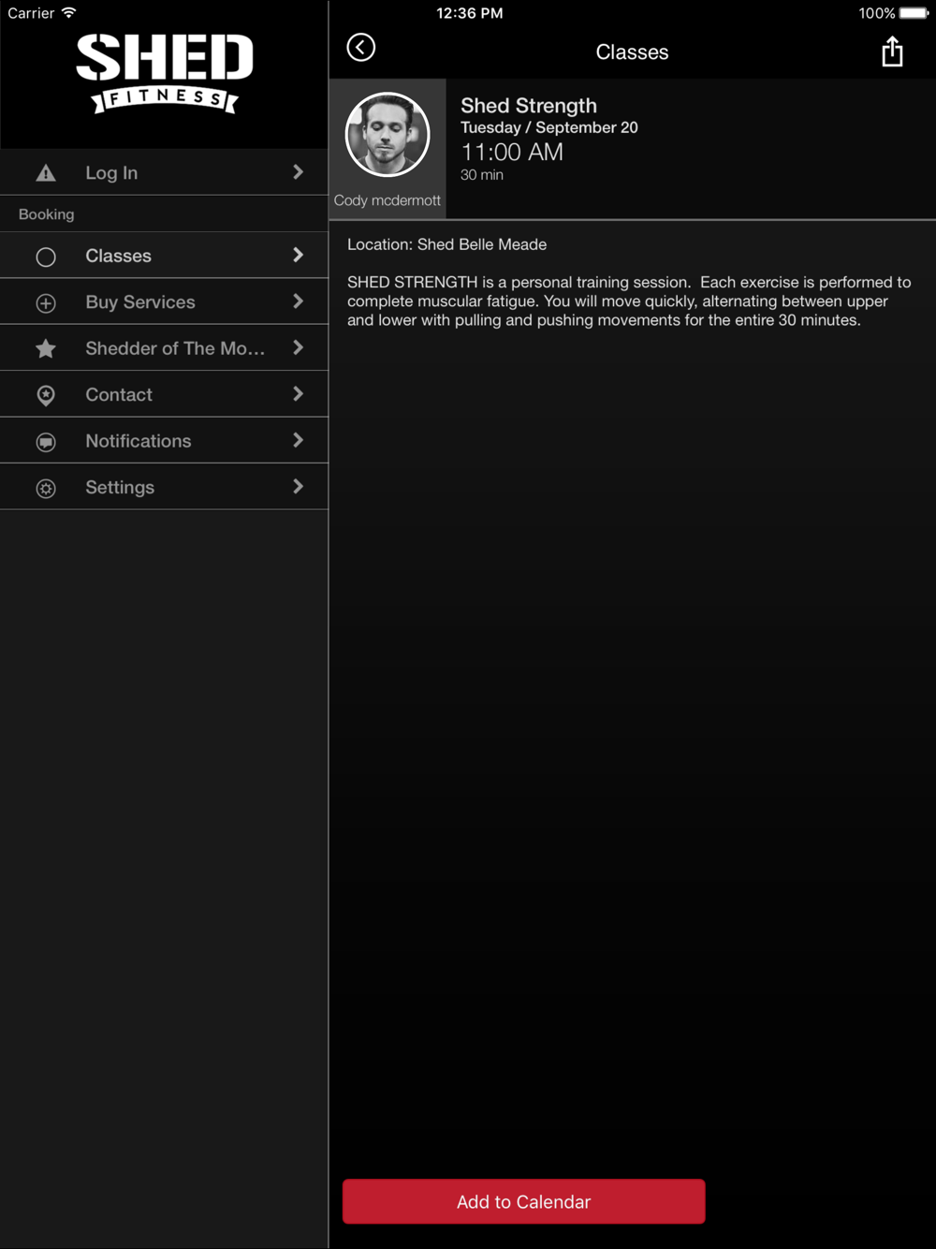Open the Settings menu item
The width and height of the screenshot is (936, 1249).
[x=164, y=487]
